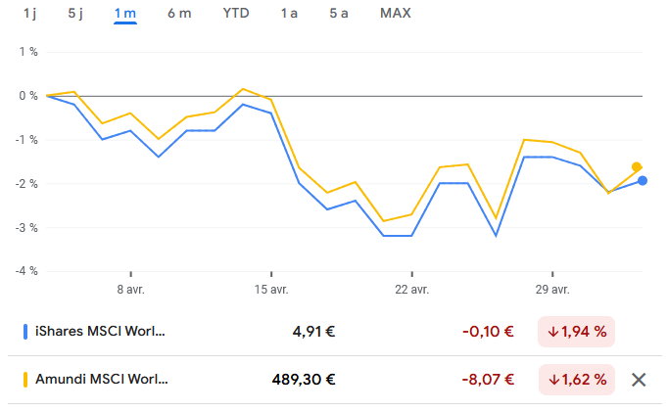
Task: Select the 1 m range tab
Action: [x=124, y=14]
